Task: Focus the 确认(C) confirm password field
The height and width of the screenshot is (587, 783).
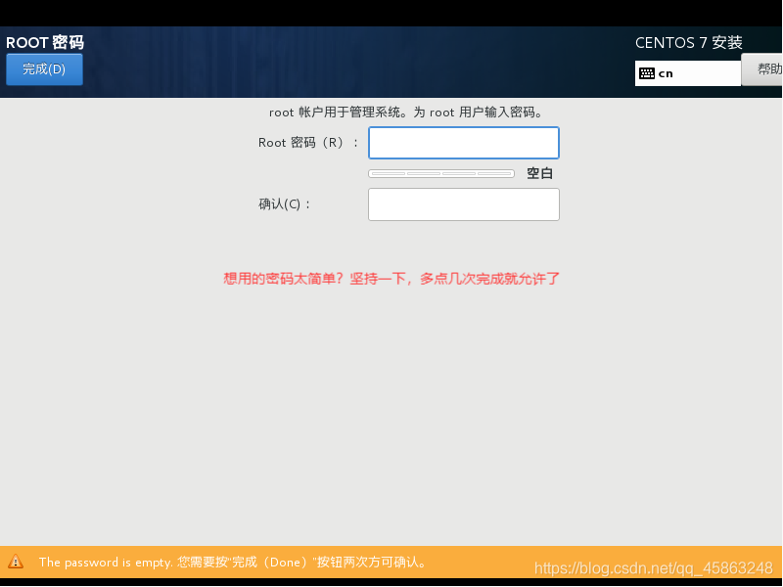Action: click(463, 204)
